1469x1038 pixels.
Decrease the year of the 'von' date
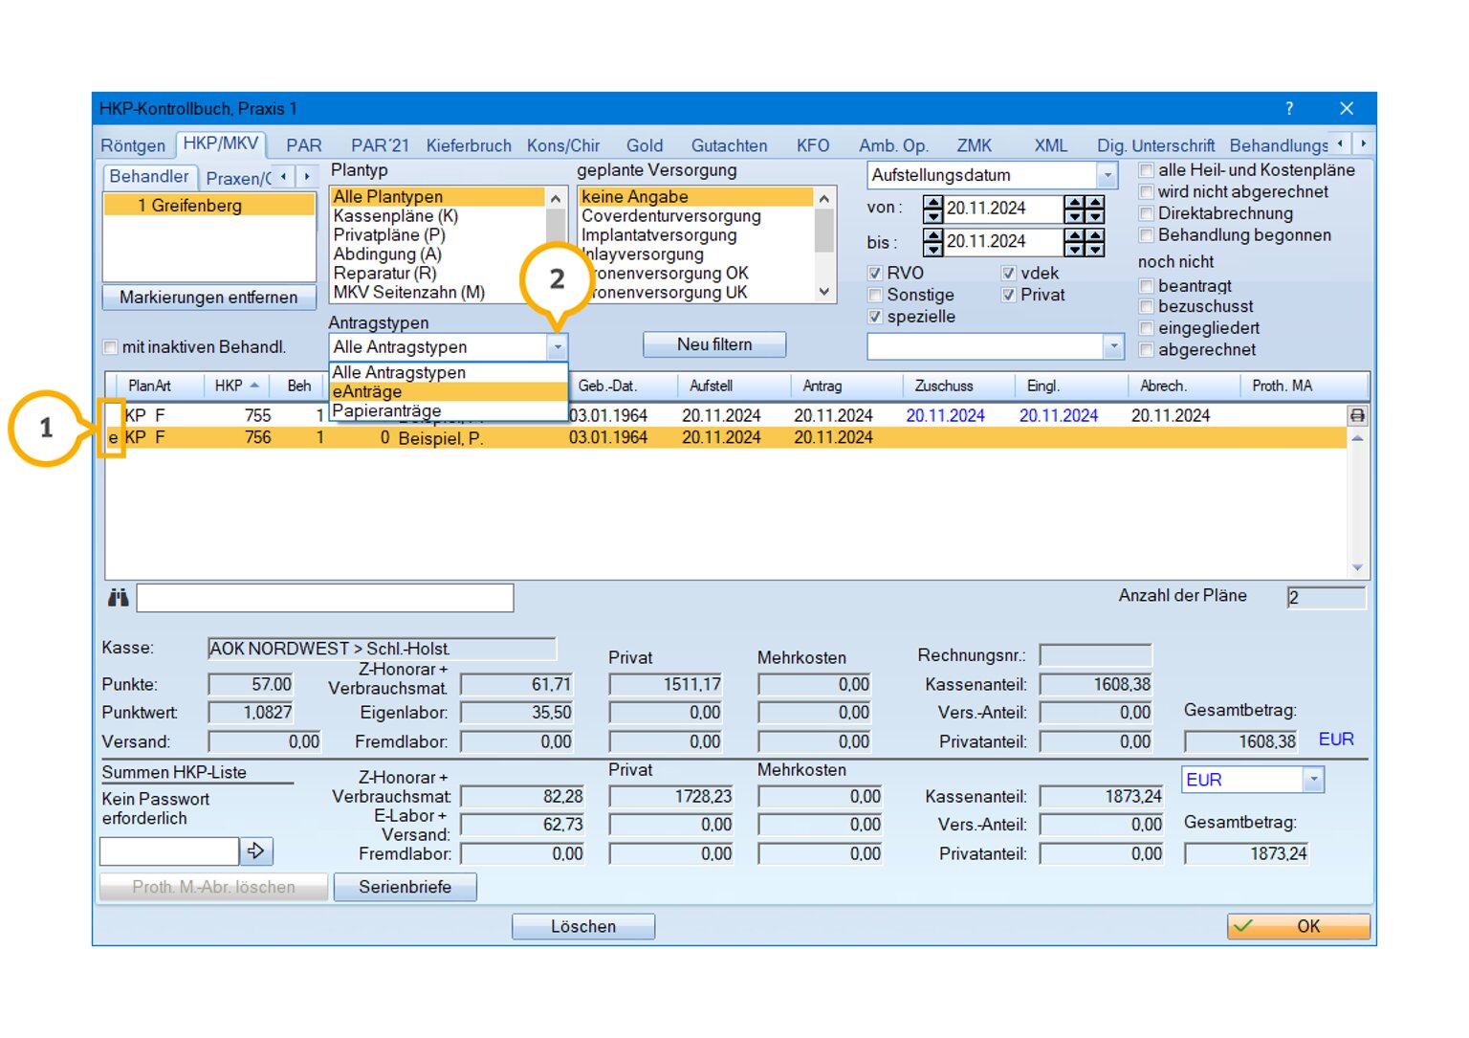tap(1096, 216)
